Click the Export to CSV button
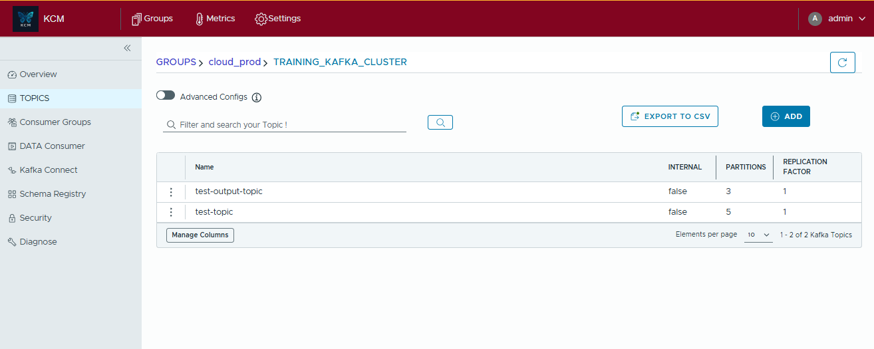 (x=670, y=116)
